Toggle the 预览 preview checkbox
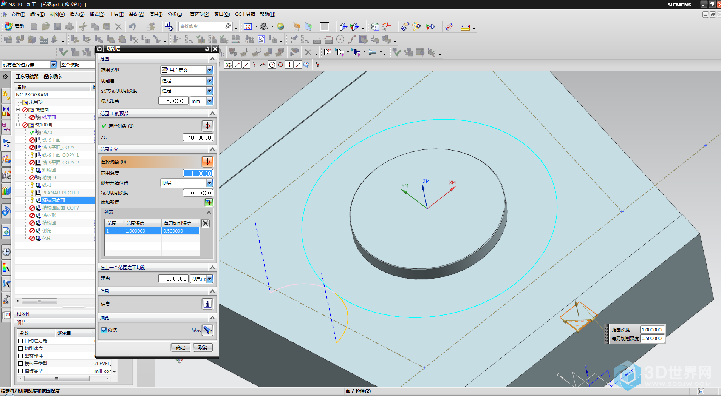The image size is (721, 396). (104, 330)
